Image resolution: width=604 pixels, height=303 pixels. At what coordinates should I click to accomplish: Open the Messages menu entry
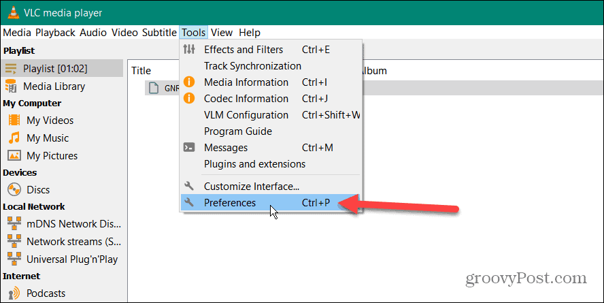[x=271, y=148]
